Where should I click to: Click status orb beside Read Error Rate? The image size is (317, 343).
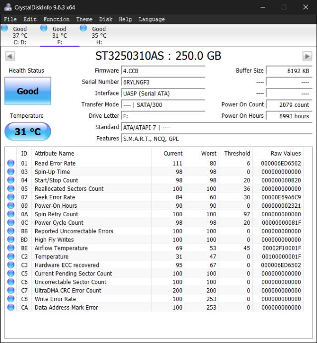point(11,163)
